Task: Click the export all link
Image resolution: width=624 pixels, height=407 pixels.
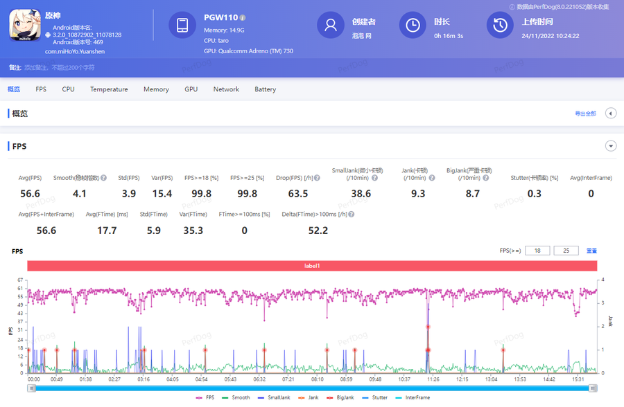Action: pyautogui.click(x=585, y=114)
